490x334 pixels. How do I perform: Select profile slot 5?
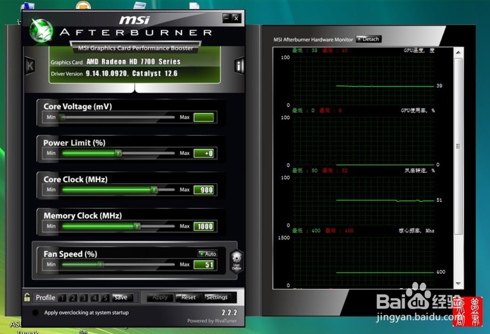[x=105, y=298]
